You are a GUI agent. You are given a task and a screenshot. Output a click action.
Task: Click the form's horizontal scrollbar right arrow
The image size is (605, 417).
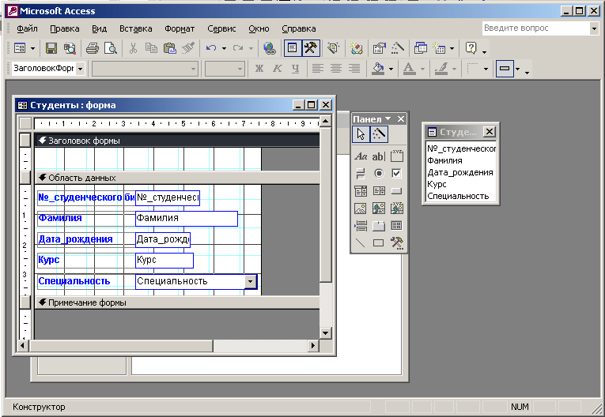[313, 346]
